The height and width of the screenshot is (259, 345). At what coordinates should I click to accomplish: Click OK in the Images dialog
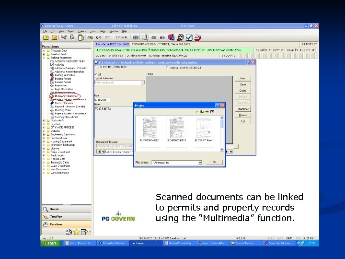point(215,162)
